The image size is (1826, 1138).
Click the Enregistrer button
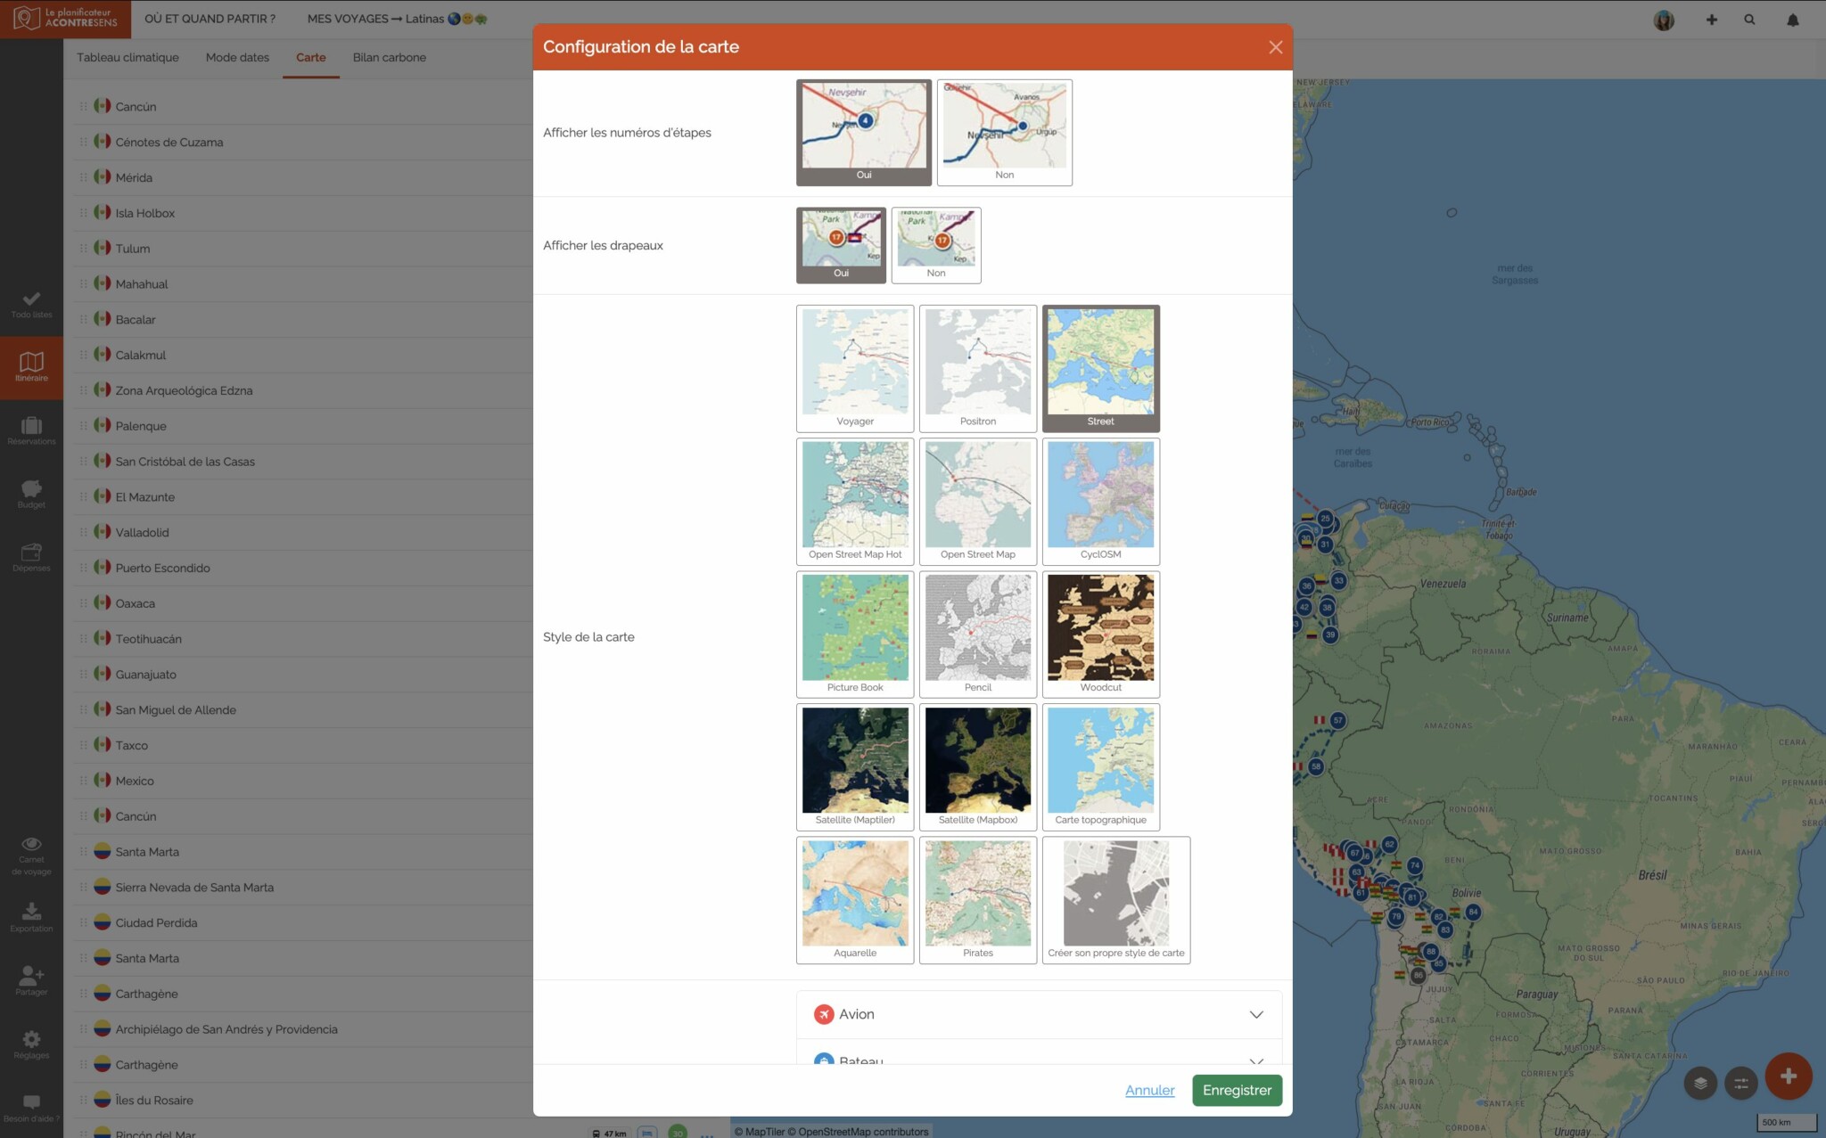(x=1237, y=1090)
